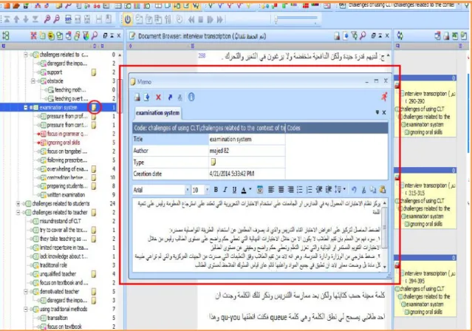Click the decrease indent icon in memo editor
The image size is (472, 331).
coord(319,190)
